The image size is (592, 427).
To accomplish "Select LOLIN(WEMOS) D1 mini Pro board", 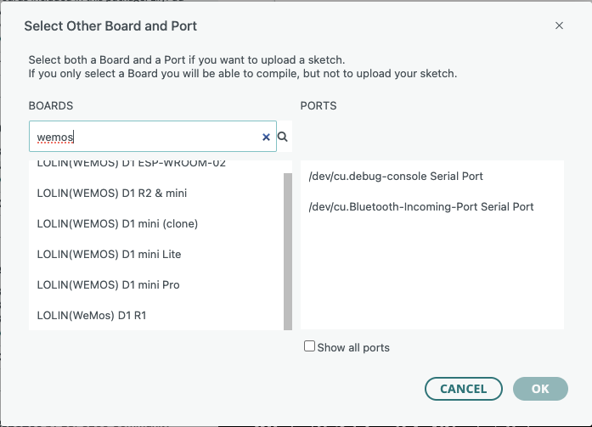I will tap(108, 285).
